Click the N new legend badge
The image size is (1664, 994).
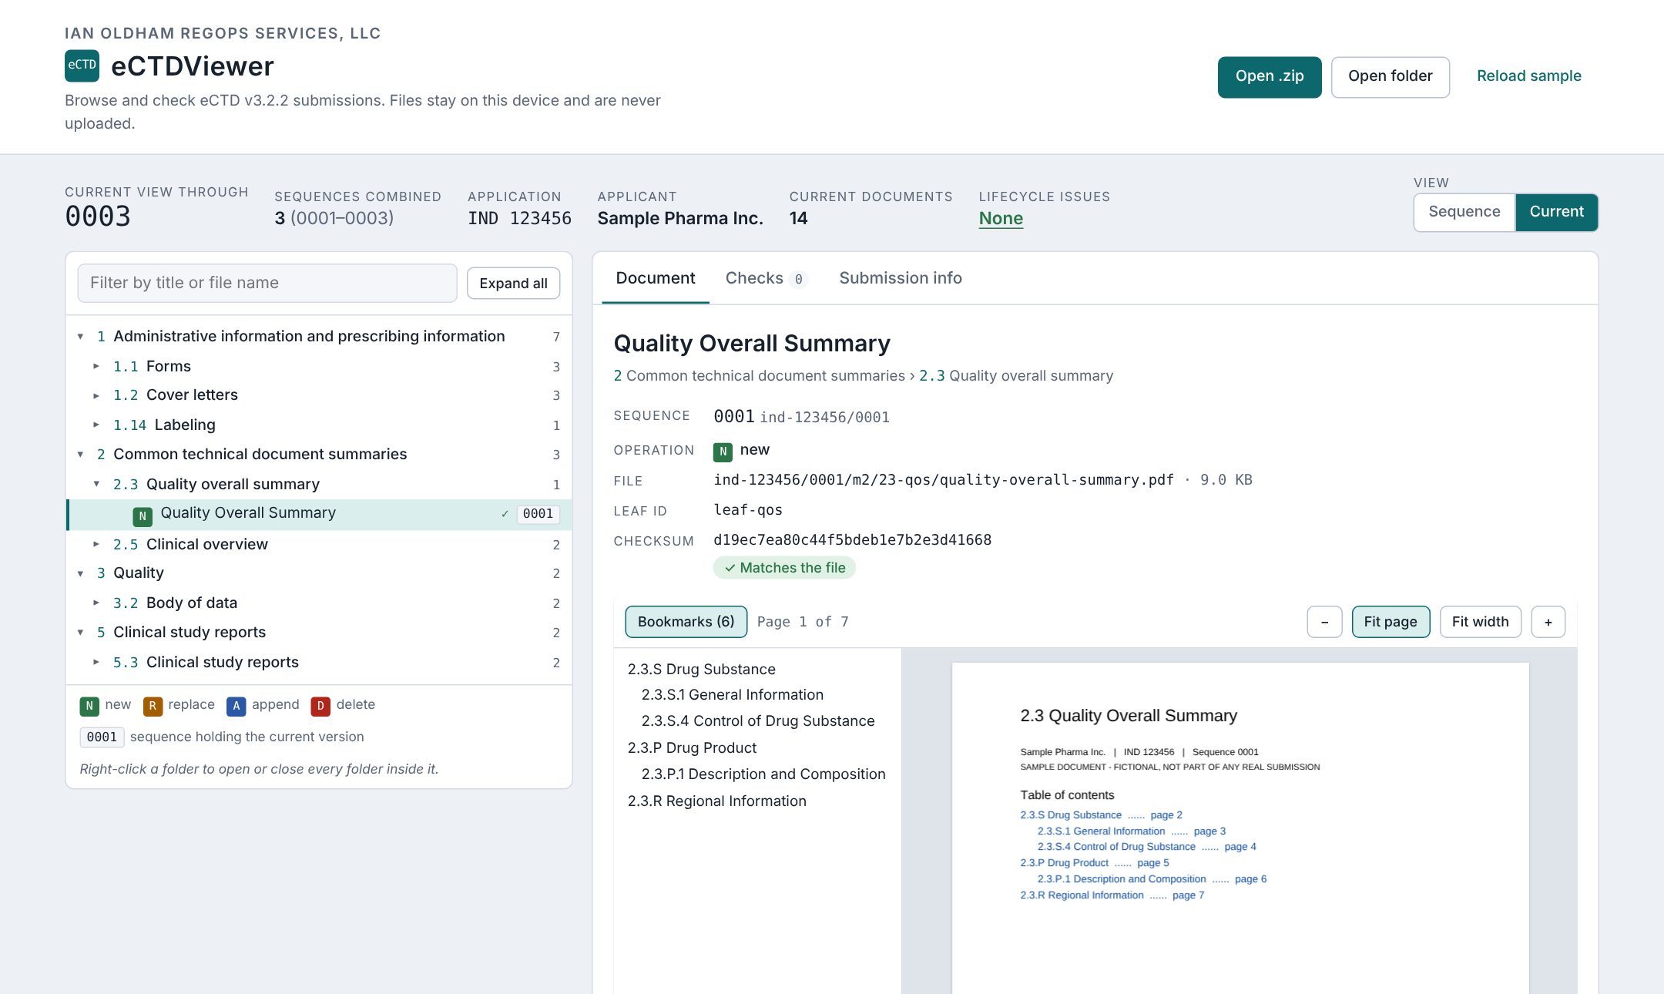click(89, 706)
